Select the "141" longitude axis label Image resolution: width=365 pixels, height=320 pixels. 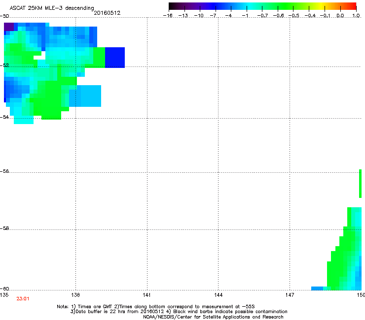click(x=146, y=295)
